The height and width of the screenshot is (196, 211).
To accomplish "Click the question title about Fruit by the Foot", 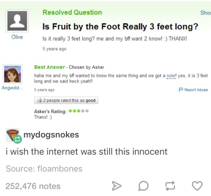I will [120, 26].
